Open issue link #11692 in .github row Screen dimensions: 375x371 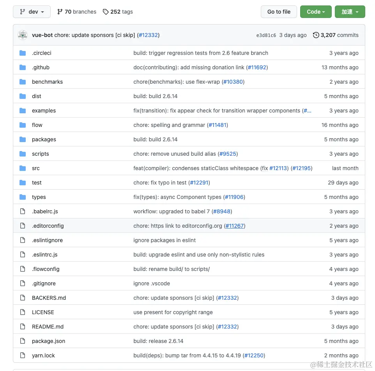[x=257, y=67]
